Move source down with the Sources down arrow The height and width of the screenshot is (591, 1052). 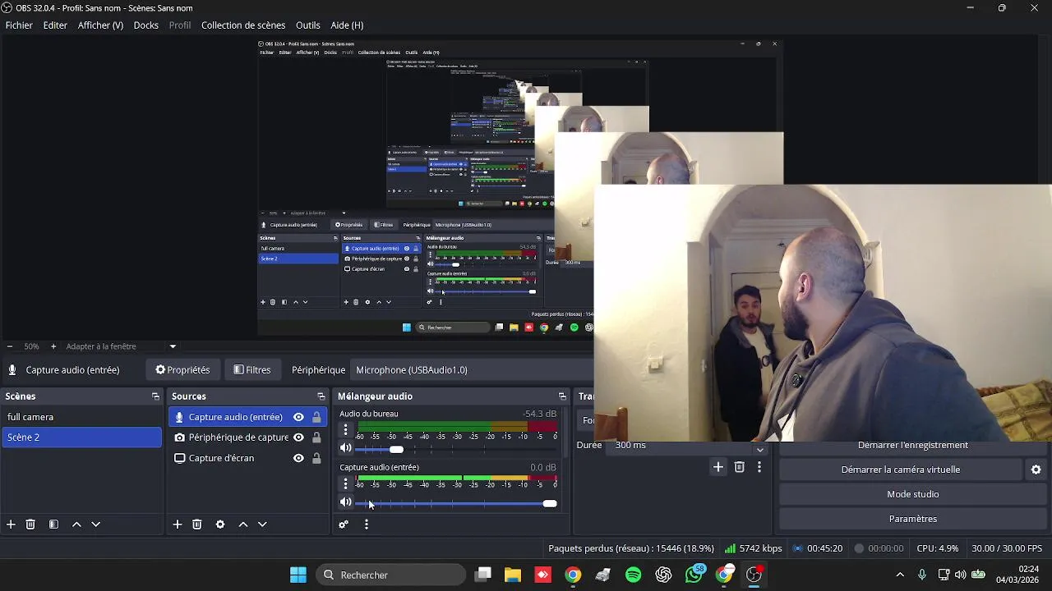click(262, 525)
